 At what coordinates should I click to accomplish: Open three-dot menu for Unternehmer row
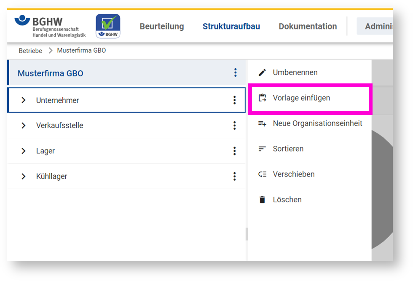pyautogui.click(x=235, y=100)
